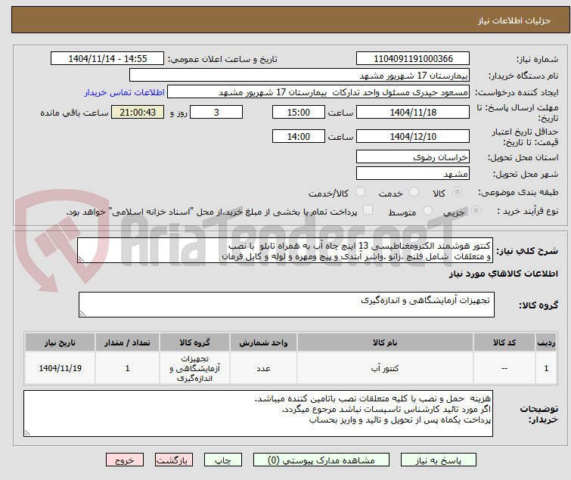Toggle اسناد خزانه اسلامی payment checkbox

tap(368, 210)
